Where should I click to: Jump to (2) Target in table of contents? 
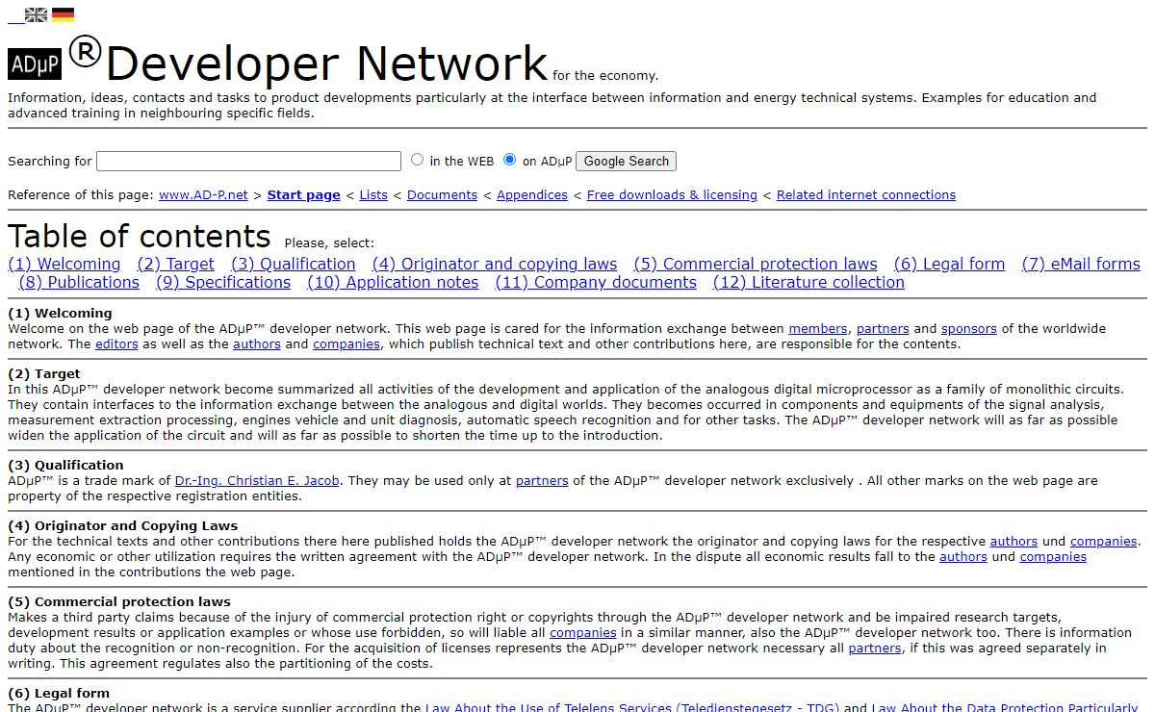[176, 264]
